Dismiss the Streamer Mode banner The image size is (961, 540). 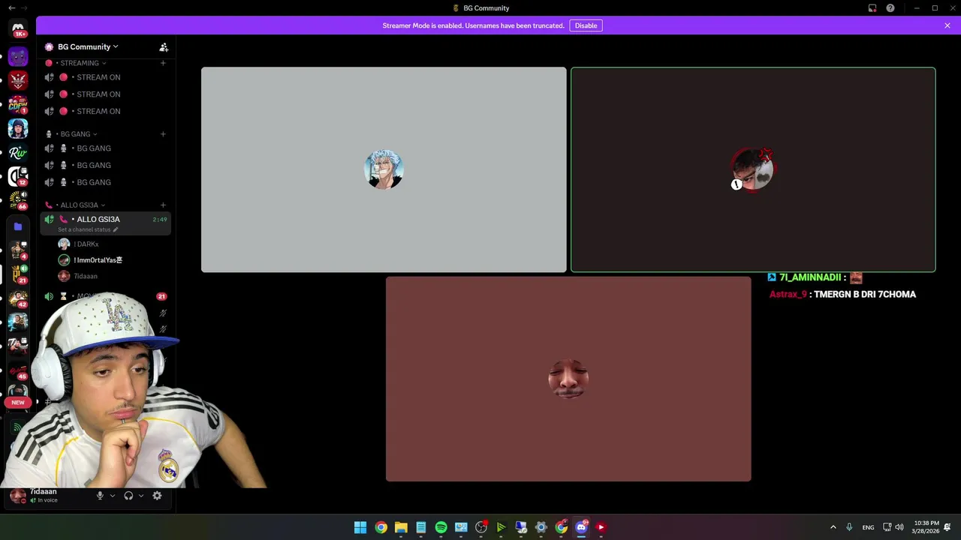947,25
